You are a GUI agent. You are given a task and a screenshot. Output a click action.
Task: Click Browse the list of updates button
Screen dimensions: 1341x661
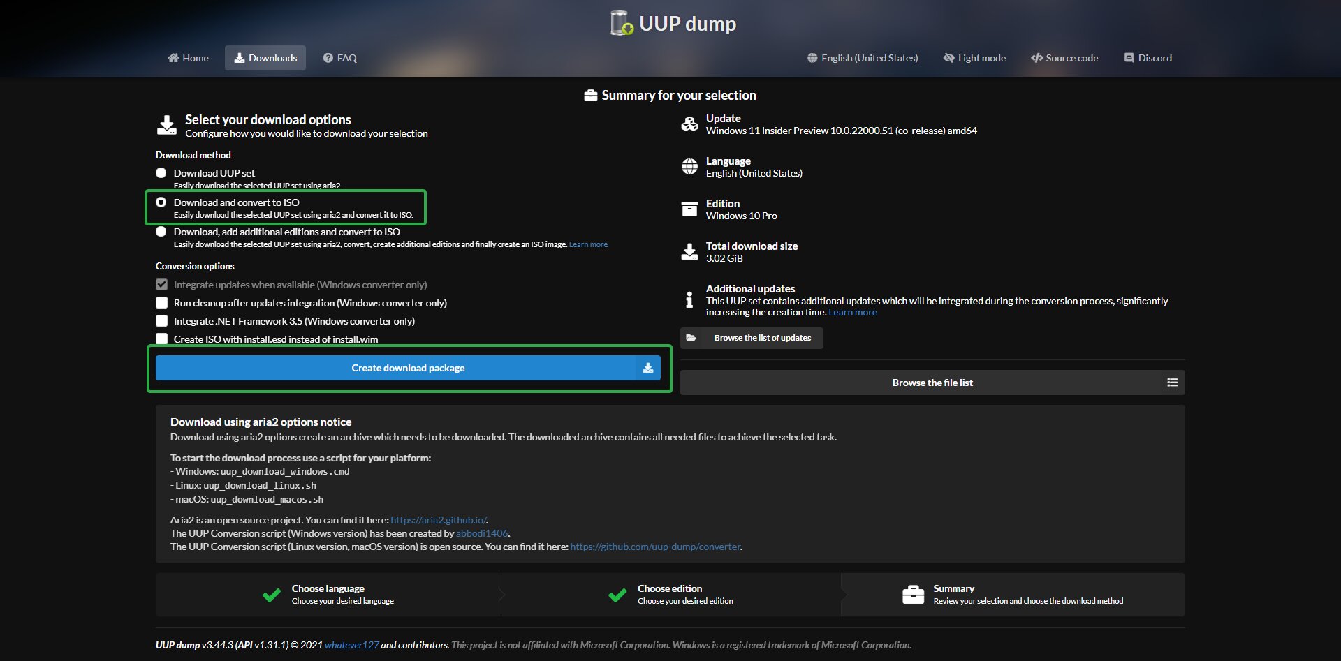tap(752, 338)
